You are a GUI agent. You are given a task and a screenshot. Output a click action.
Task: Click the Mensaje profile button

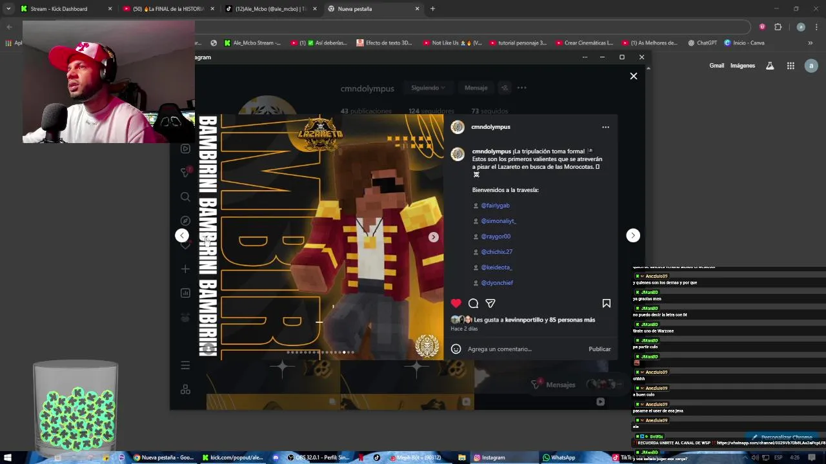point(476,88)
